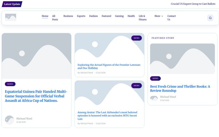The width and height of the screenshot is (219, 137).
Task: Open the Home menu item
Action: (x=45, y=16)
